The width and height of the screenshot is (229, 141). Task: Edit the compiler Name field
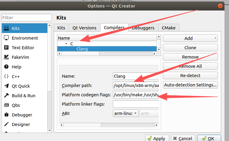click(x=136, y=76)
